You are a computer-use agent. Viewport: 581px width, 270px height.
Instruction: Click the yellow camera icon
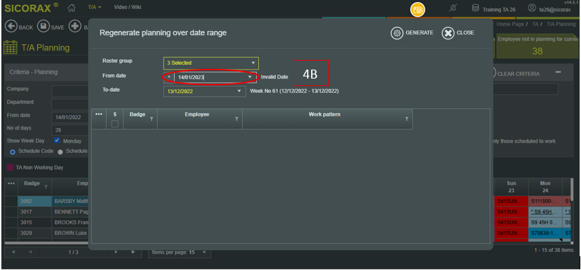pos(418,10)
